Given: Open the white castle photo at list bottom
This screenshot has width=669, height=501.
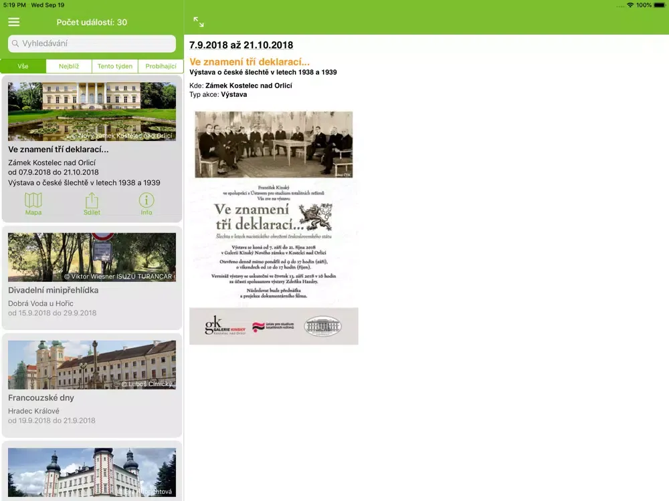Looking at the screenshot, I should pos(92,472).
